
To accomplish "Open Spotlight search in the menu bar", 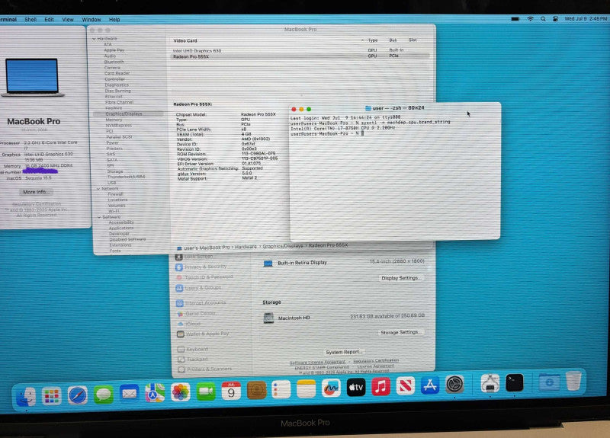I will click(543, 18).
